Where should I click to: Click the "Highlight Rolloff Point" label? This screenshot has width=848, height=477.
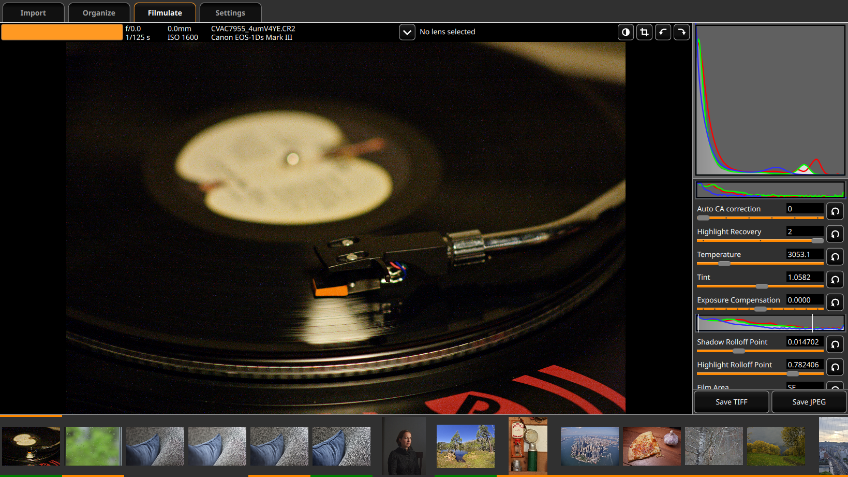coord(734,365)
